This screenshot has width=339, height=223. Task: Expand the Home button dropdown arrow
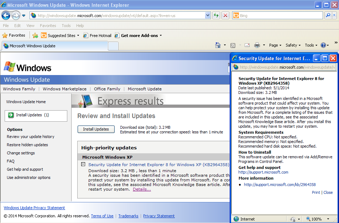225,45
